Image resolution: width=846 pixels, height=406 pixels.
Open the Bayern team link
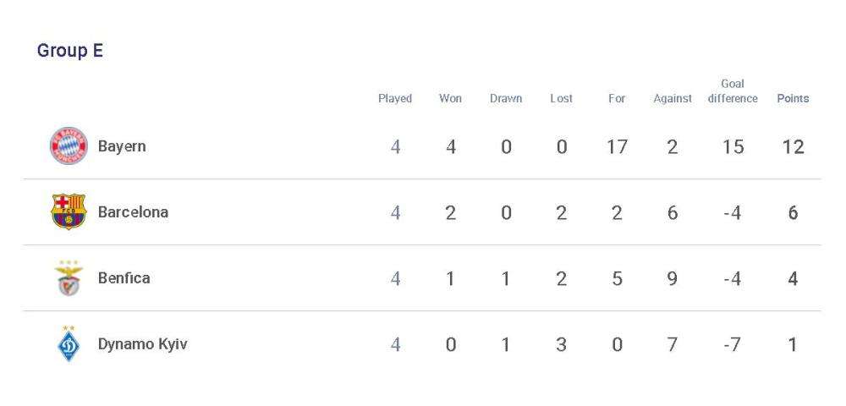pos(122,146)
